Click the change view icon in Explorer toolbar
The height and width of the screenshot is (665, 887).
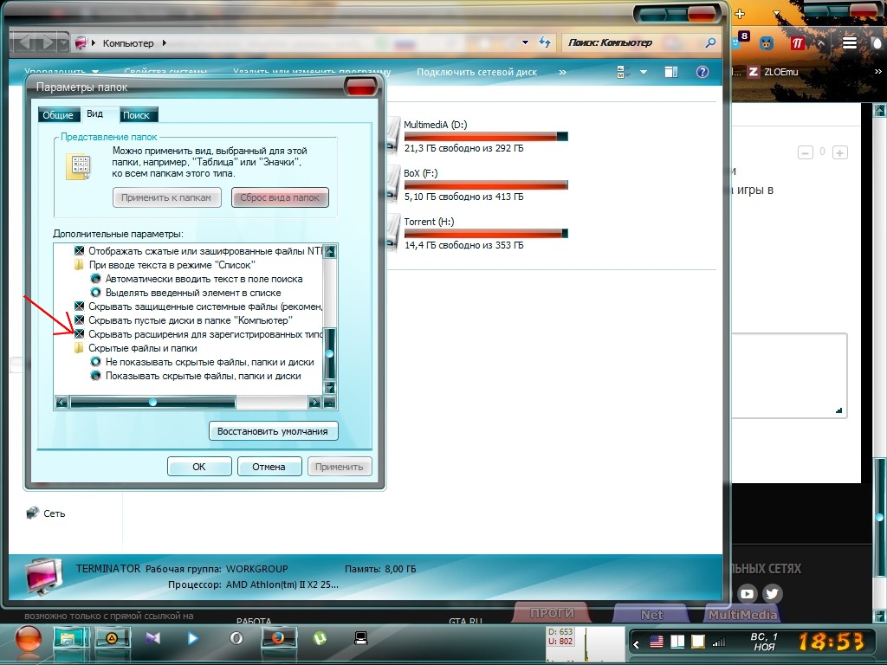[624, 72]
